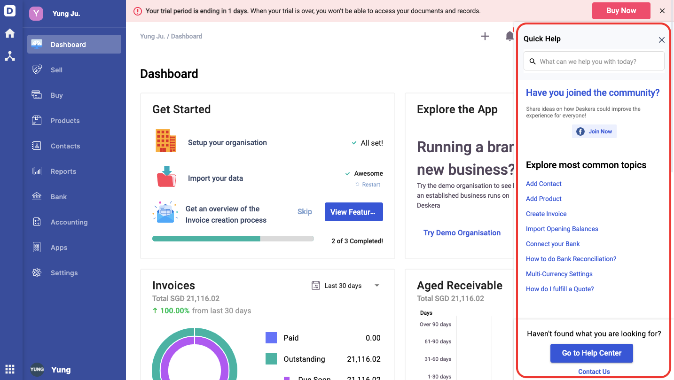Open the Accounting menu
This screenshot has height=380, width=674.
(74, 222)
